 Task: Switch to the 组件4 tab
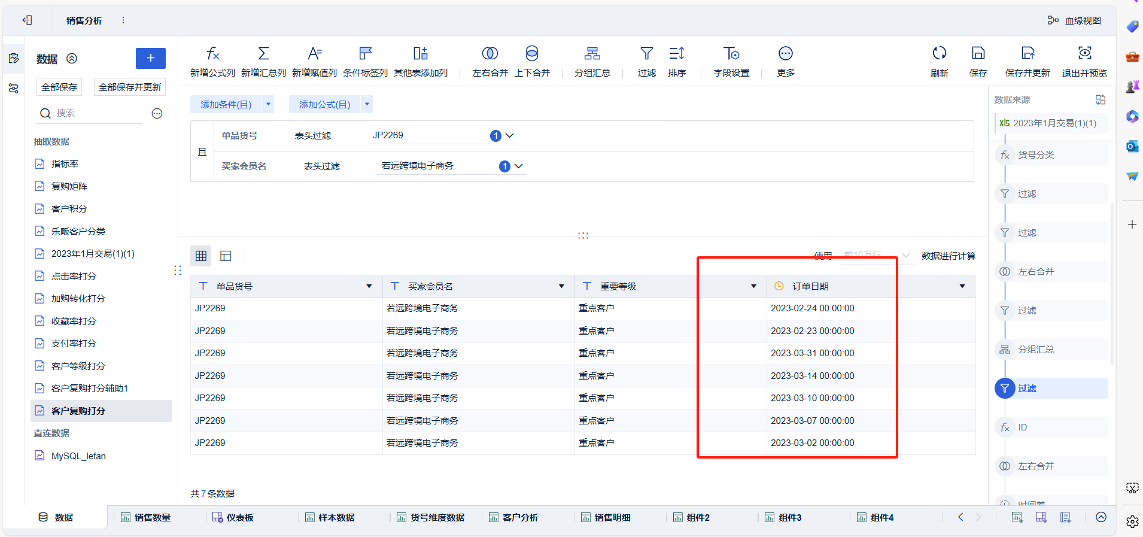point(876,517)
